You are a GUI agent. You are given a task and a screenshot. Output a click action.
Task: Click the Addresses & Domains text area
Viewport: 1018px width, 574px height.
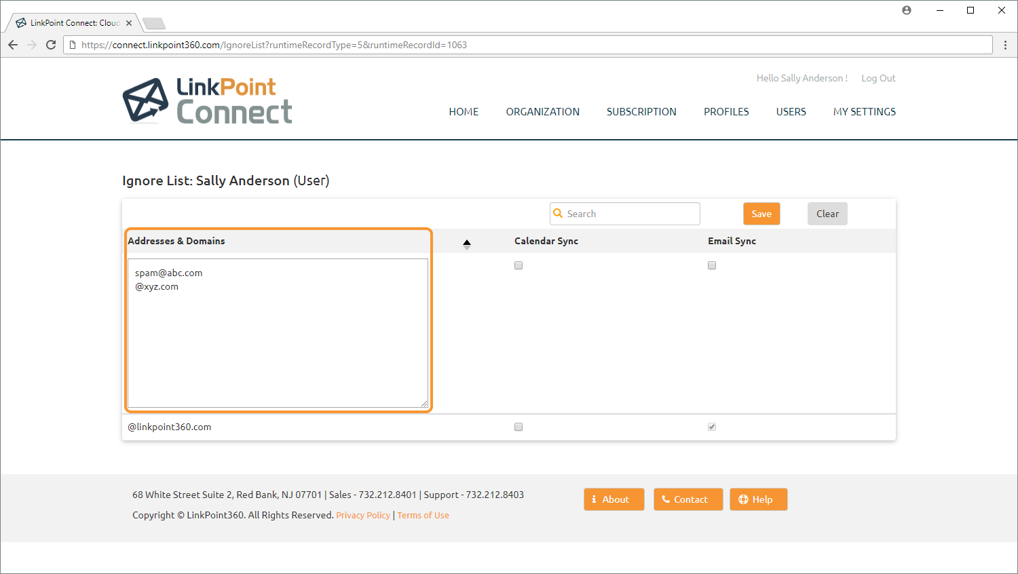pos(278,333)
